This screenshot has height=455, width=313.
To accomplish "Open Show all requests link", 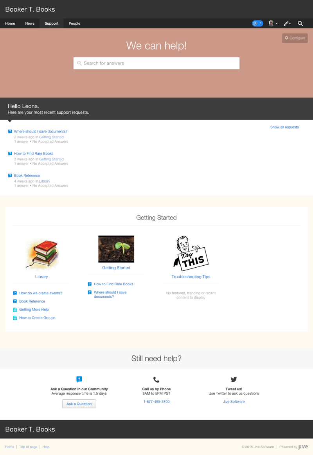I will (284, 127).
